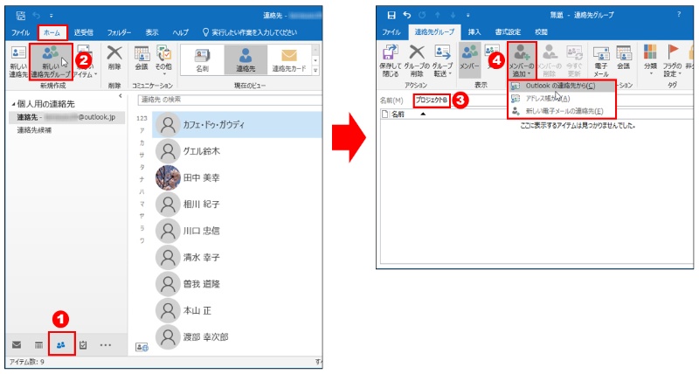The width and height of the screenshot is (699, 374).
Task: Expand the Add Members (メンバーの追加) dropdown
Action: [523, 61]
